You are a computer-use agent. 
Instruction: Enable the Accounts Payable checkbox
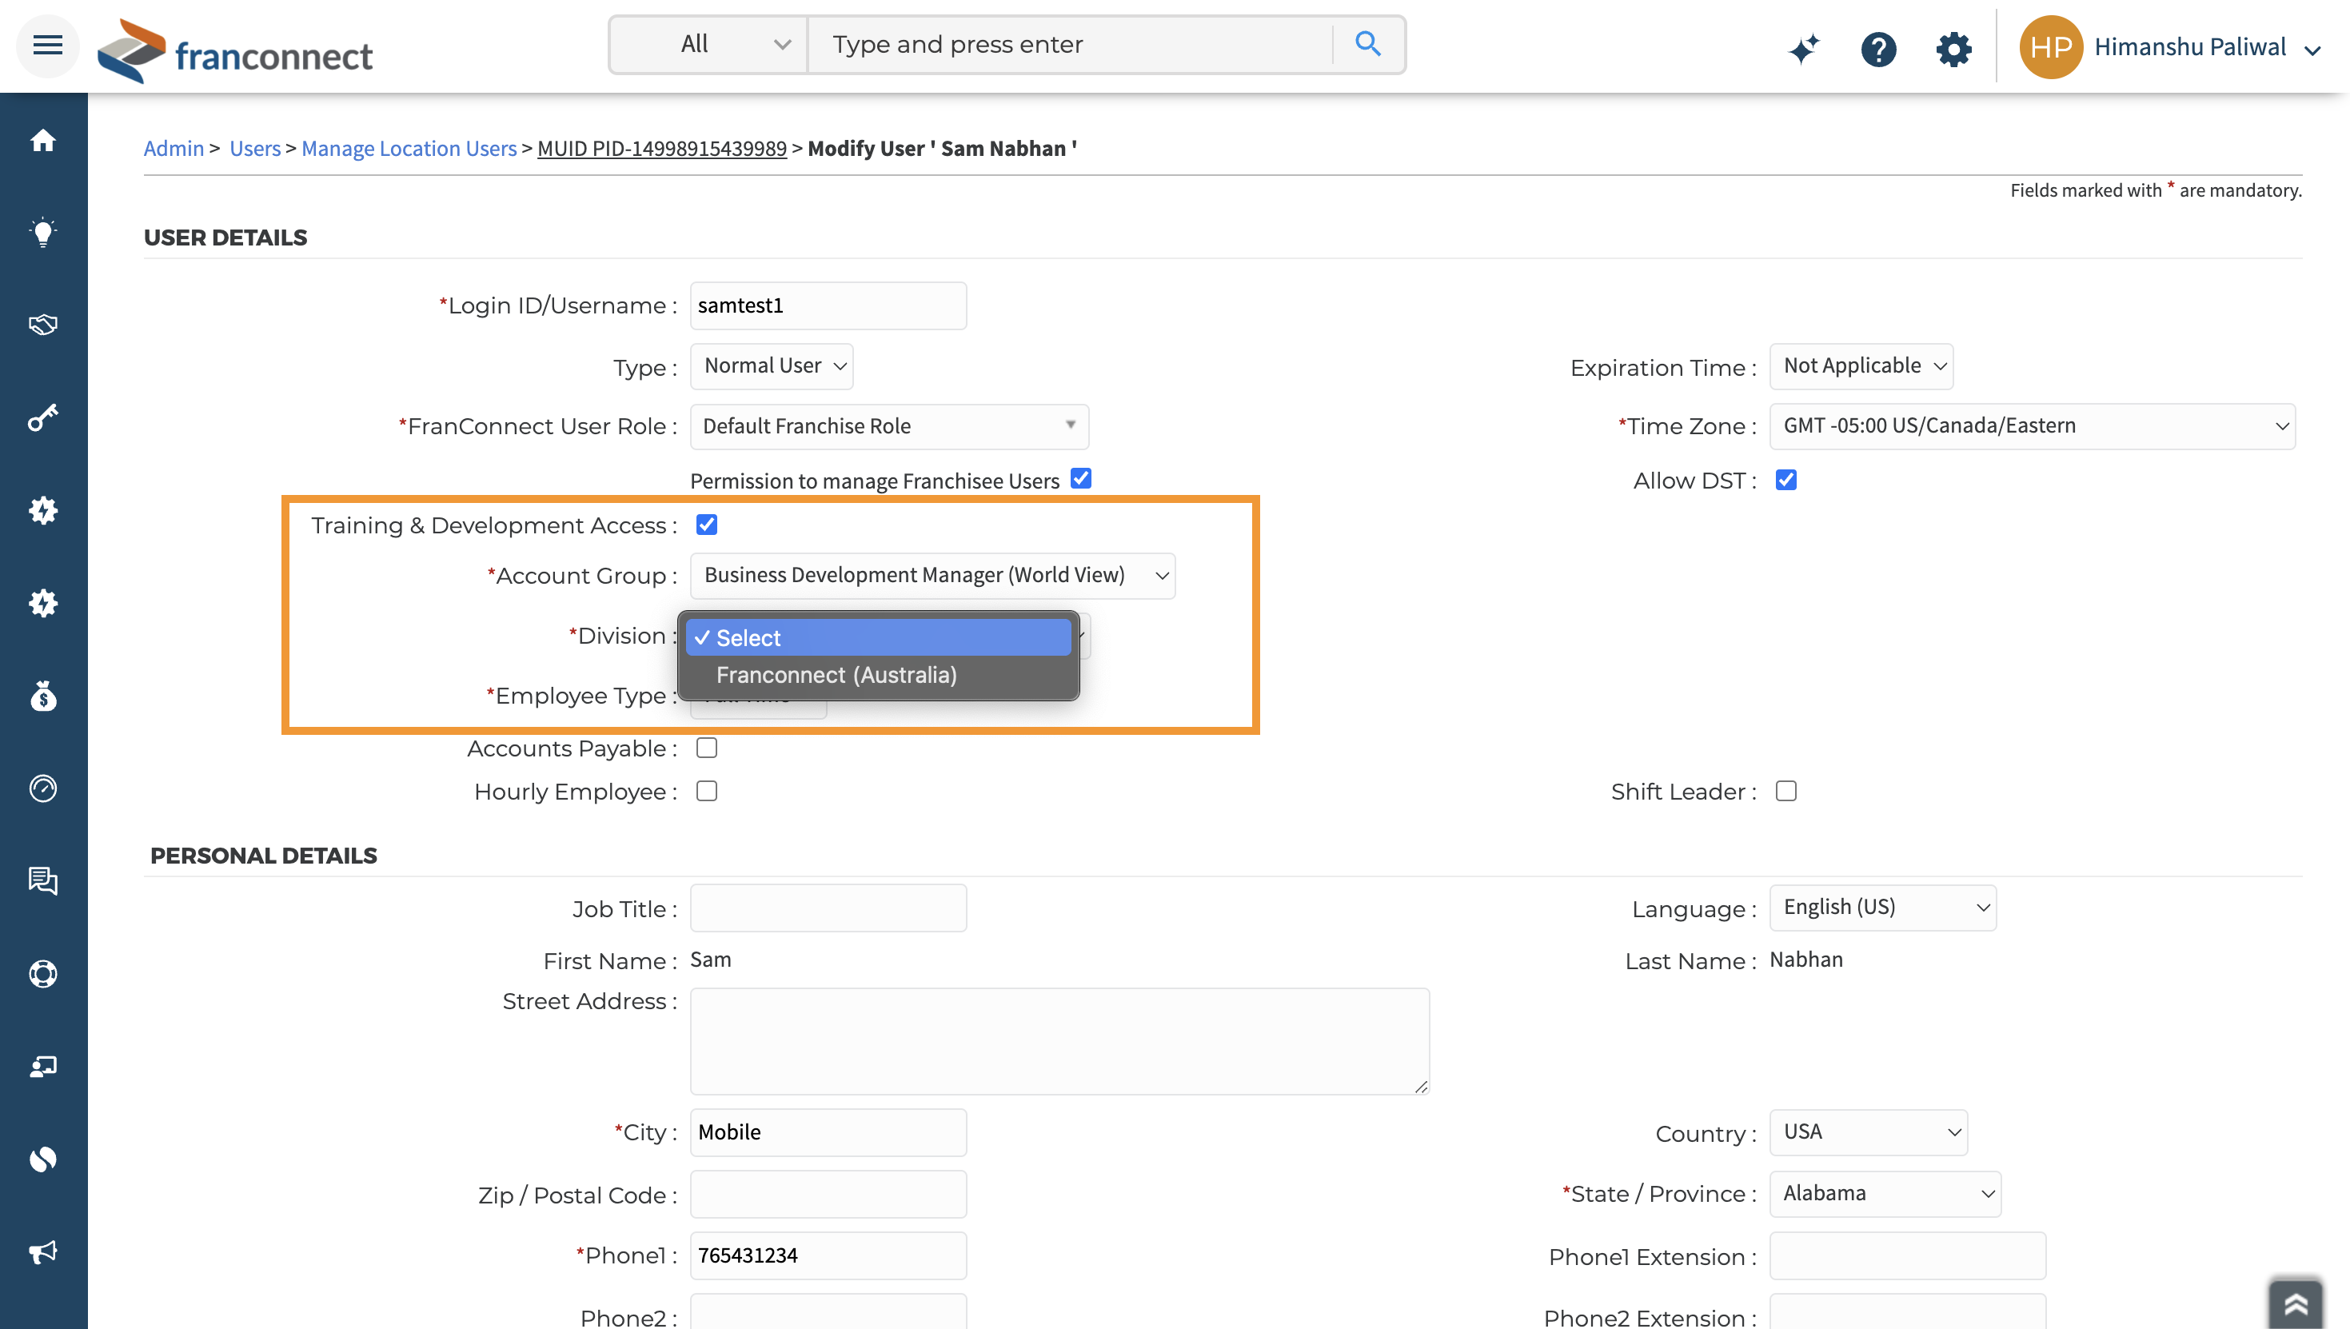point(706,748)
